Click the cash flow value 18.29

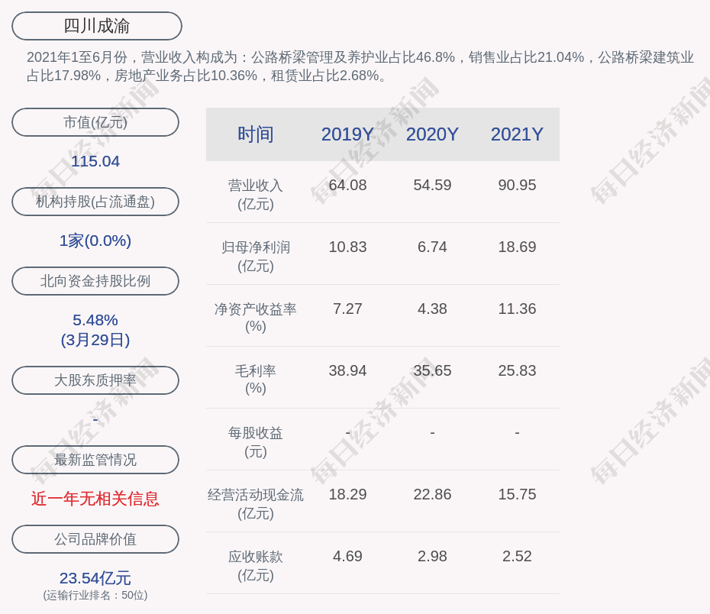[x=348, y=494]
